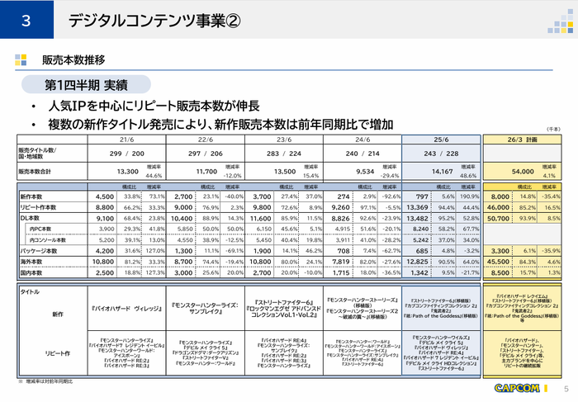Image resolution: width=578 pixels, height=402 pixels.
Task: Click the 45,500 planned overseas cell
Action: point(498,262)
